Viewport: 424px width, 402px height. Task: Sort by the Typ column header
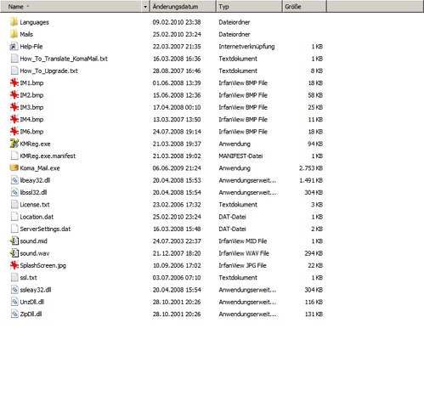249,7
